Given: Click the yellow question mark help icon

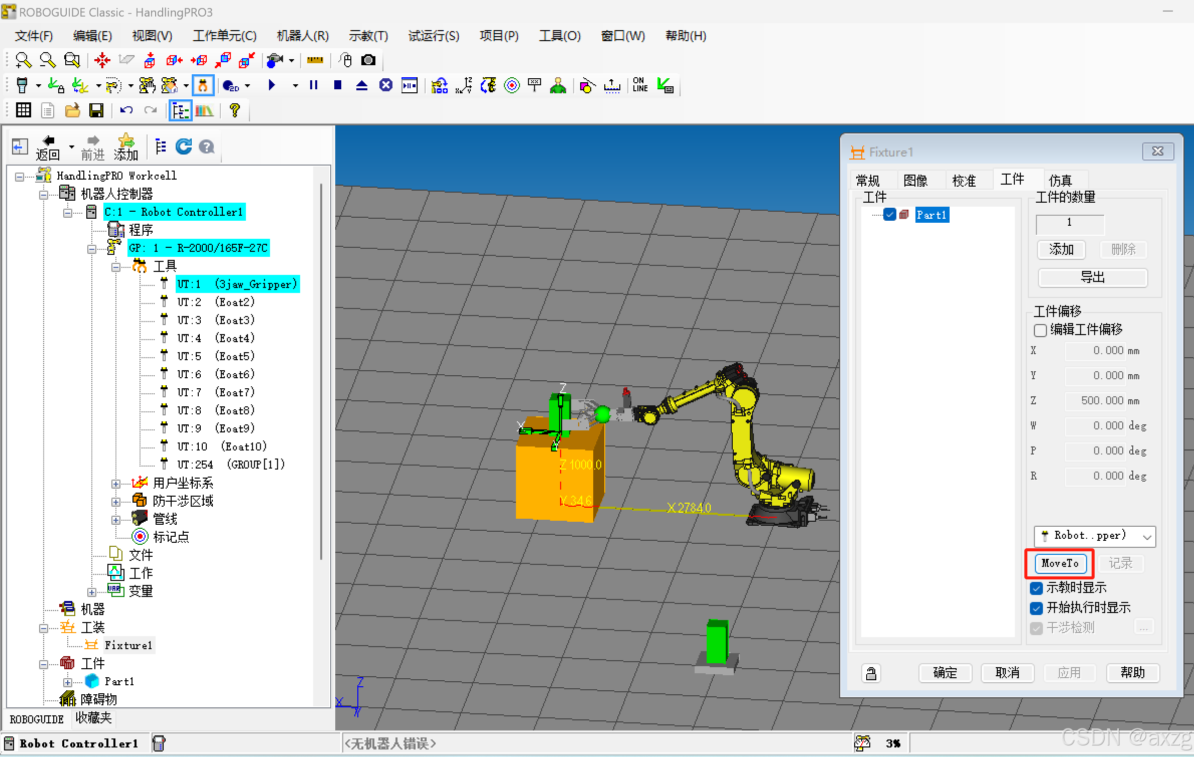Looking at the screenshot, I should point(234,110).
